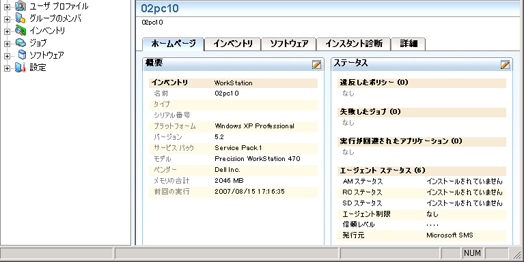Select グループのメンバ in the tree
This screenshot has width=524, height=262.
(55, 18)
